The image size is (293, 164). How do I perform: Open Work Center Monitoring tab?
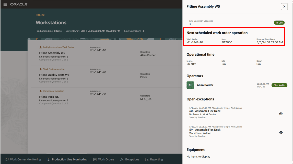pos(23,159)
